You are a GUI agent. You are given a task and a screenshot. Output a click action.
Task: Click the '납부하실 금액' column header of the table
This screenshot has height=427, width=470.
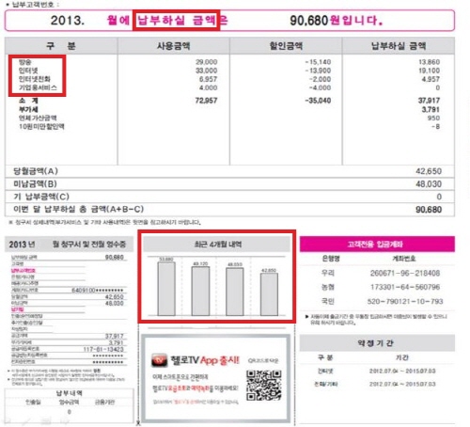pyautogui.click(x=399, y=46)
